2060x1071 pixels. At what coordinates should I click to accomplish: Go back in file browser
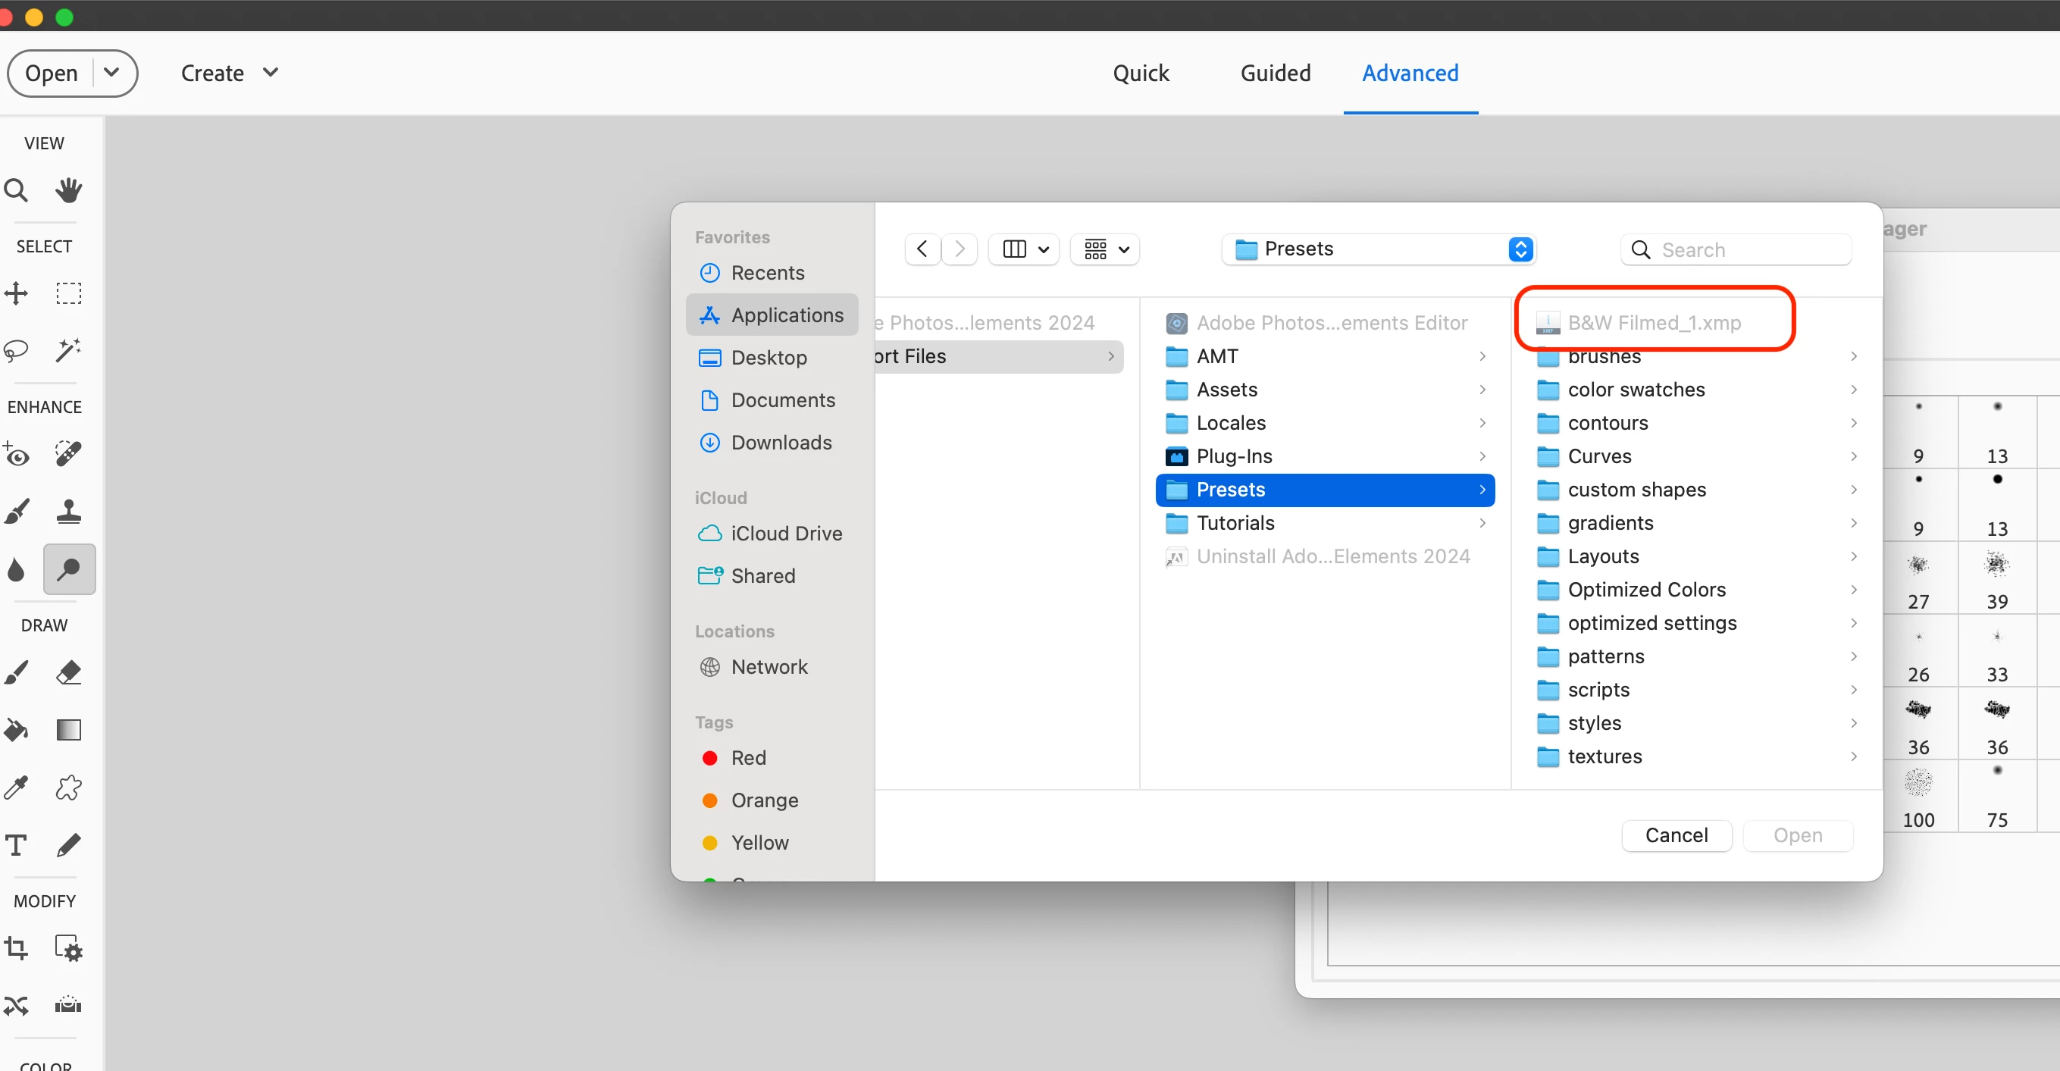(x=922, y=249)
